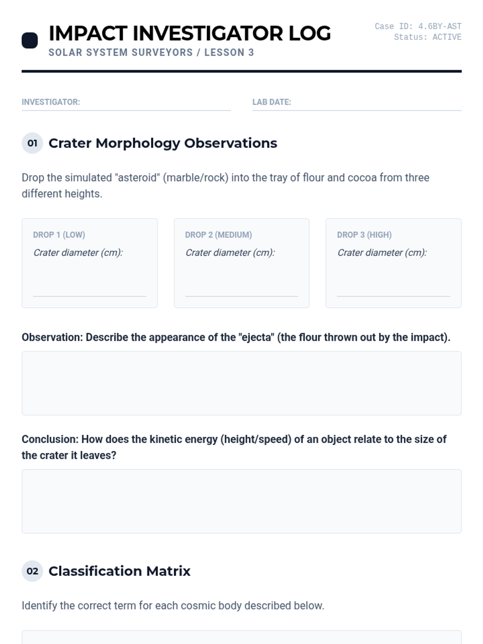Viewport: 483px width, 644px height.
Task: Click the dark square logo icon
Action: click(29, 41)
